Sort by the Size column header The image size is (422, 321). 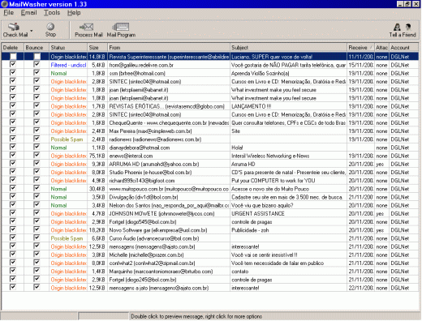click(97, 48)
